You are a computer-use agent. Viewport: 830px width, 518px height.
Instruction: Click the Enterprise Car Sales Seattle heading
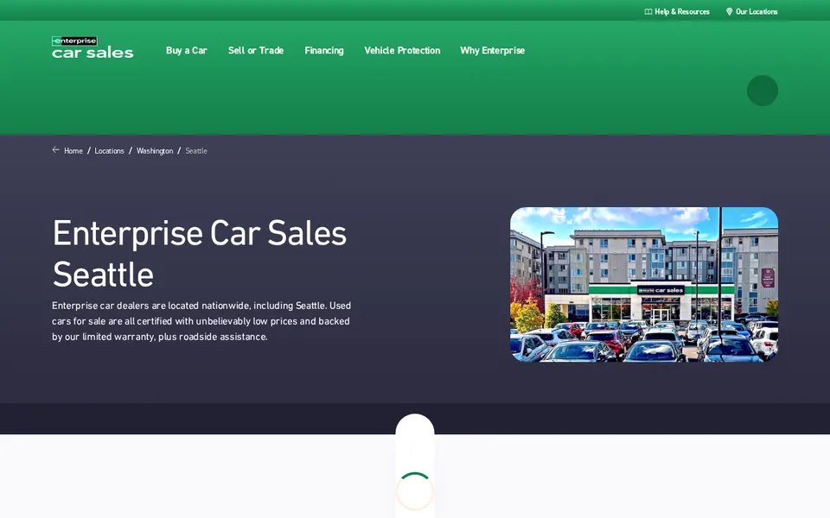pyautogui.click(x=200, y=253)
